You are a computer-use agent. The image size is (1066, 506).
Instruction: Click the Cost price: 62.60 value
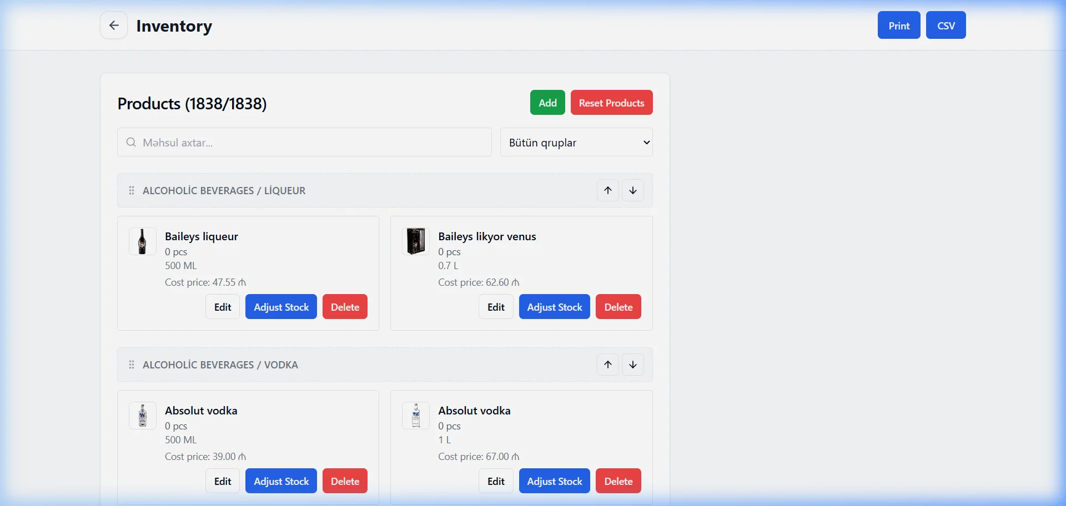click(479, 282)
